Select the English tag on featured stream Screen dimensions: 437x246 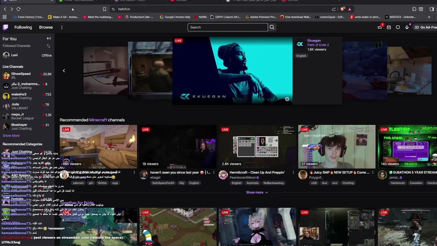tap(301, 56)
